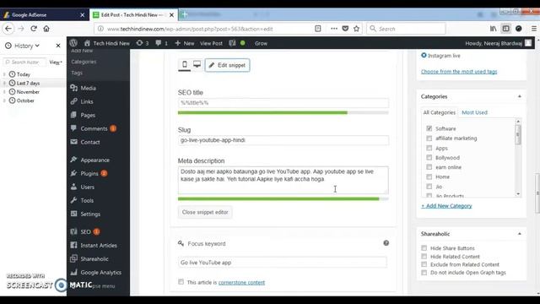
Task: Switch to desktop snippet preview
Action: tap(197, 65)
